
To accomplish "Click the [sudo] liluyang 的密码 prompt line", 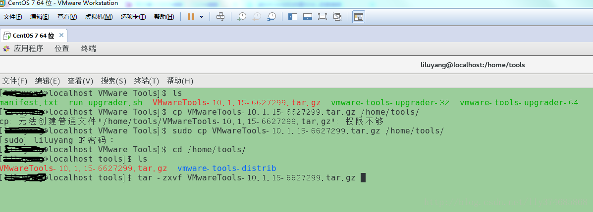I will point(57,140).
